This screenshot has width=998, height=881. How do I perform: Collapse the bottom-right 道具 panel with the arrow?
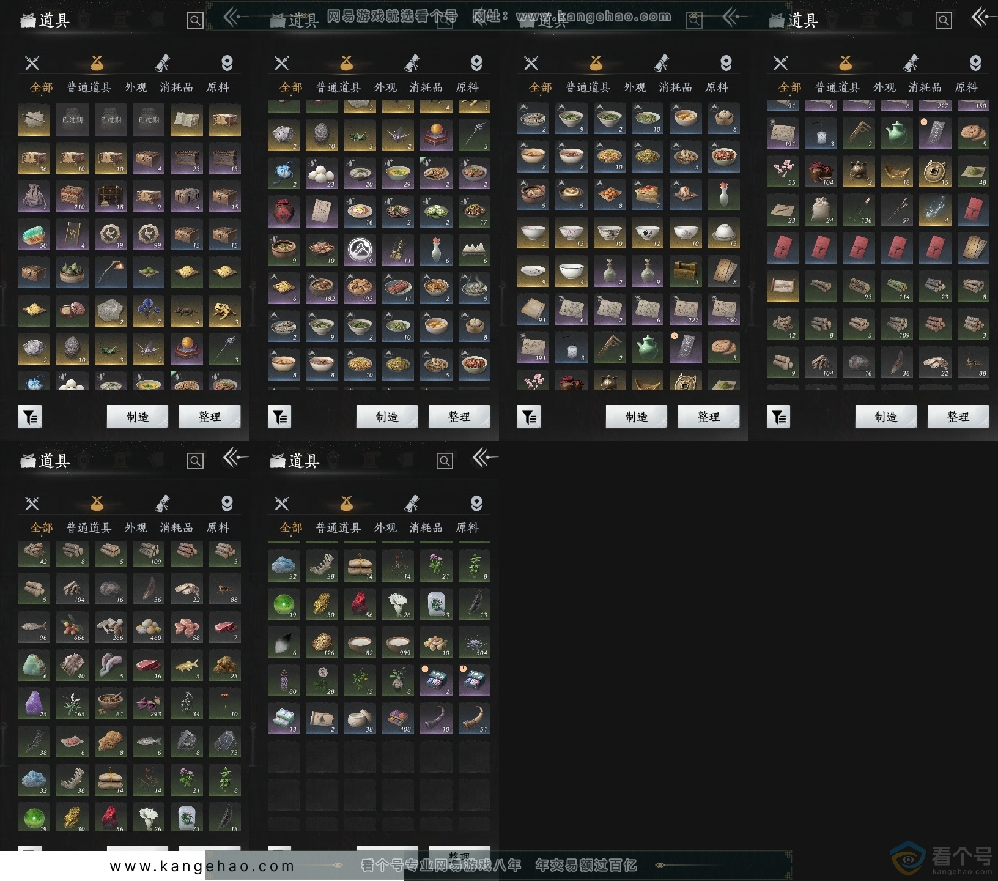pyautogui.click(x=485, y=458)
